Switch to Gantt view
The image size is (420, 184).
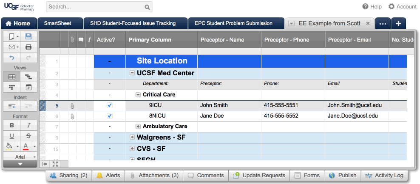click(x=28, y=77)
